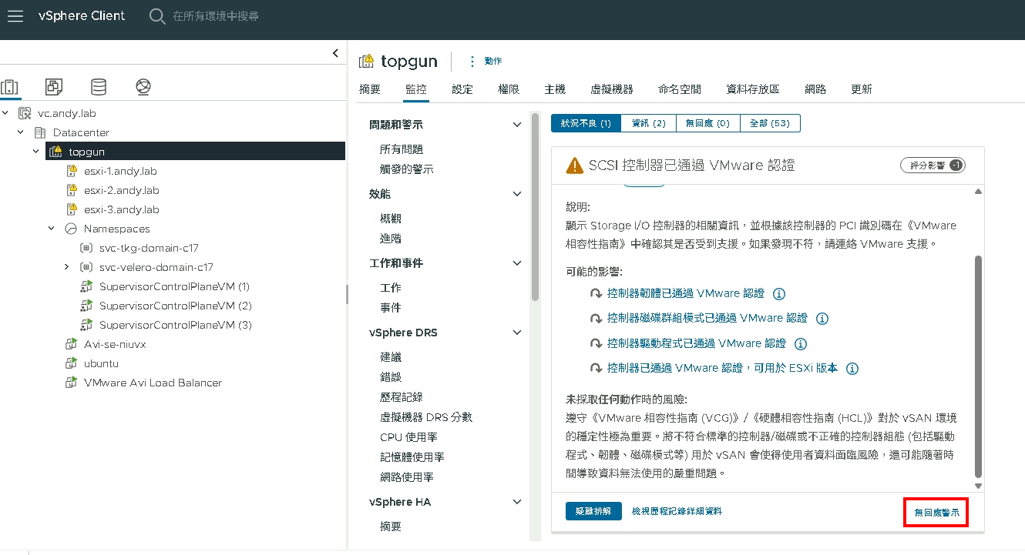Collapse the Namespaces tree node
Image resolution: width=1025 pixels, height=555 pixels.
tap(52, 229)
